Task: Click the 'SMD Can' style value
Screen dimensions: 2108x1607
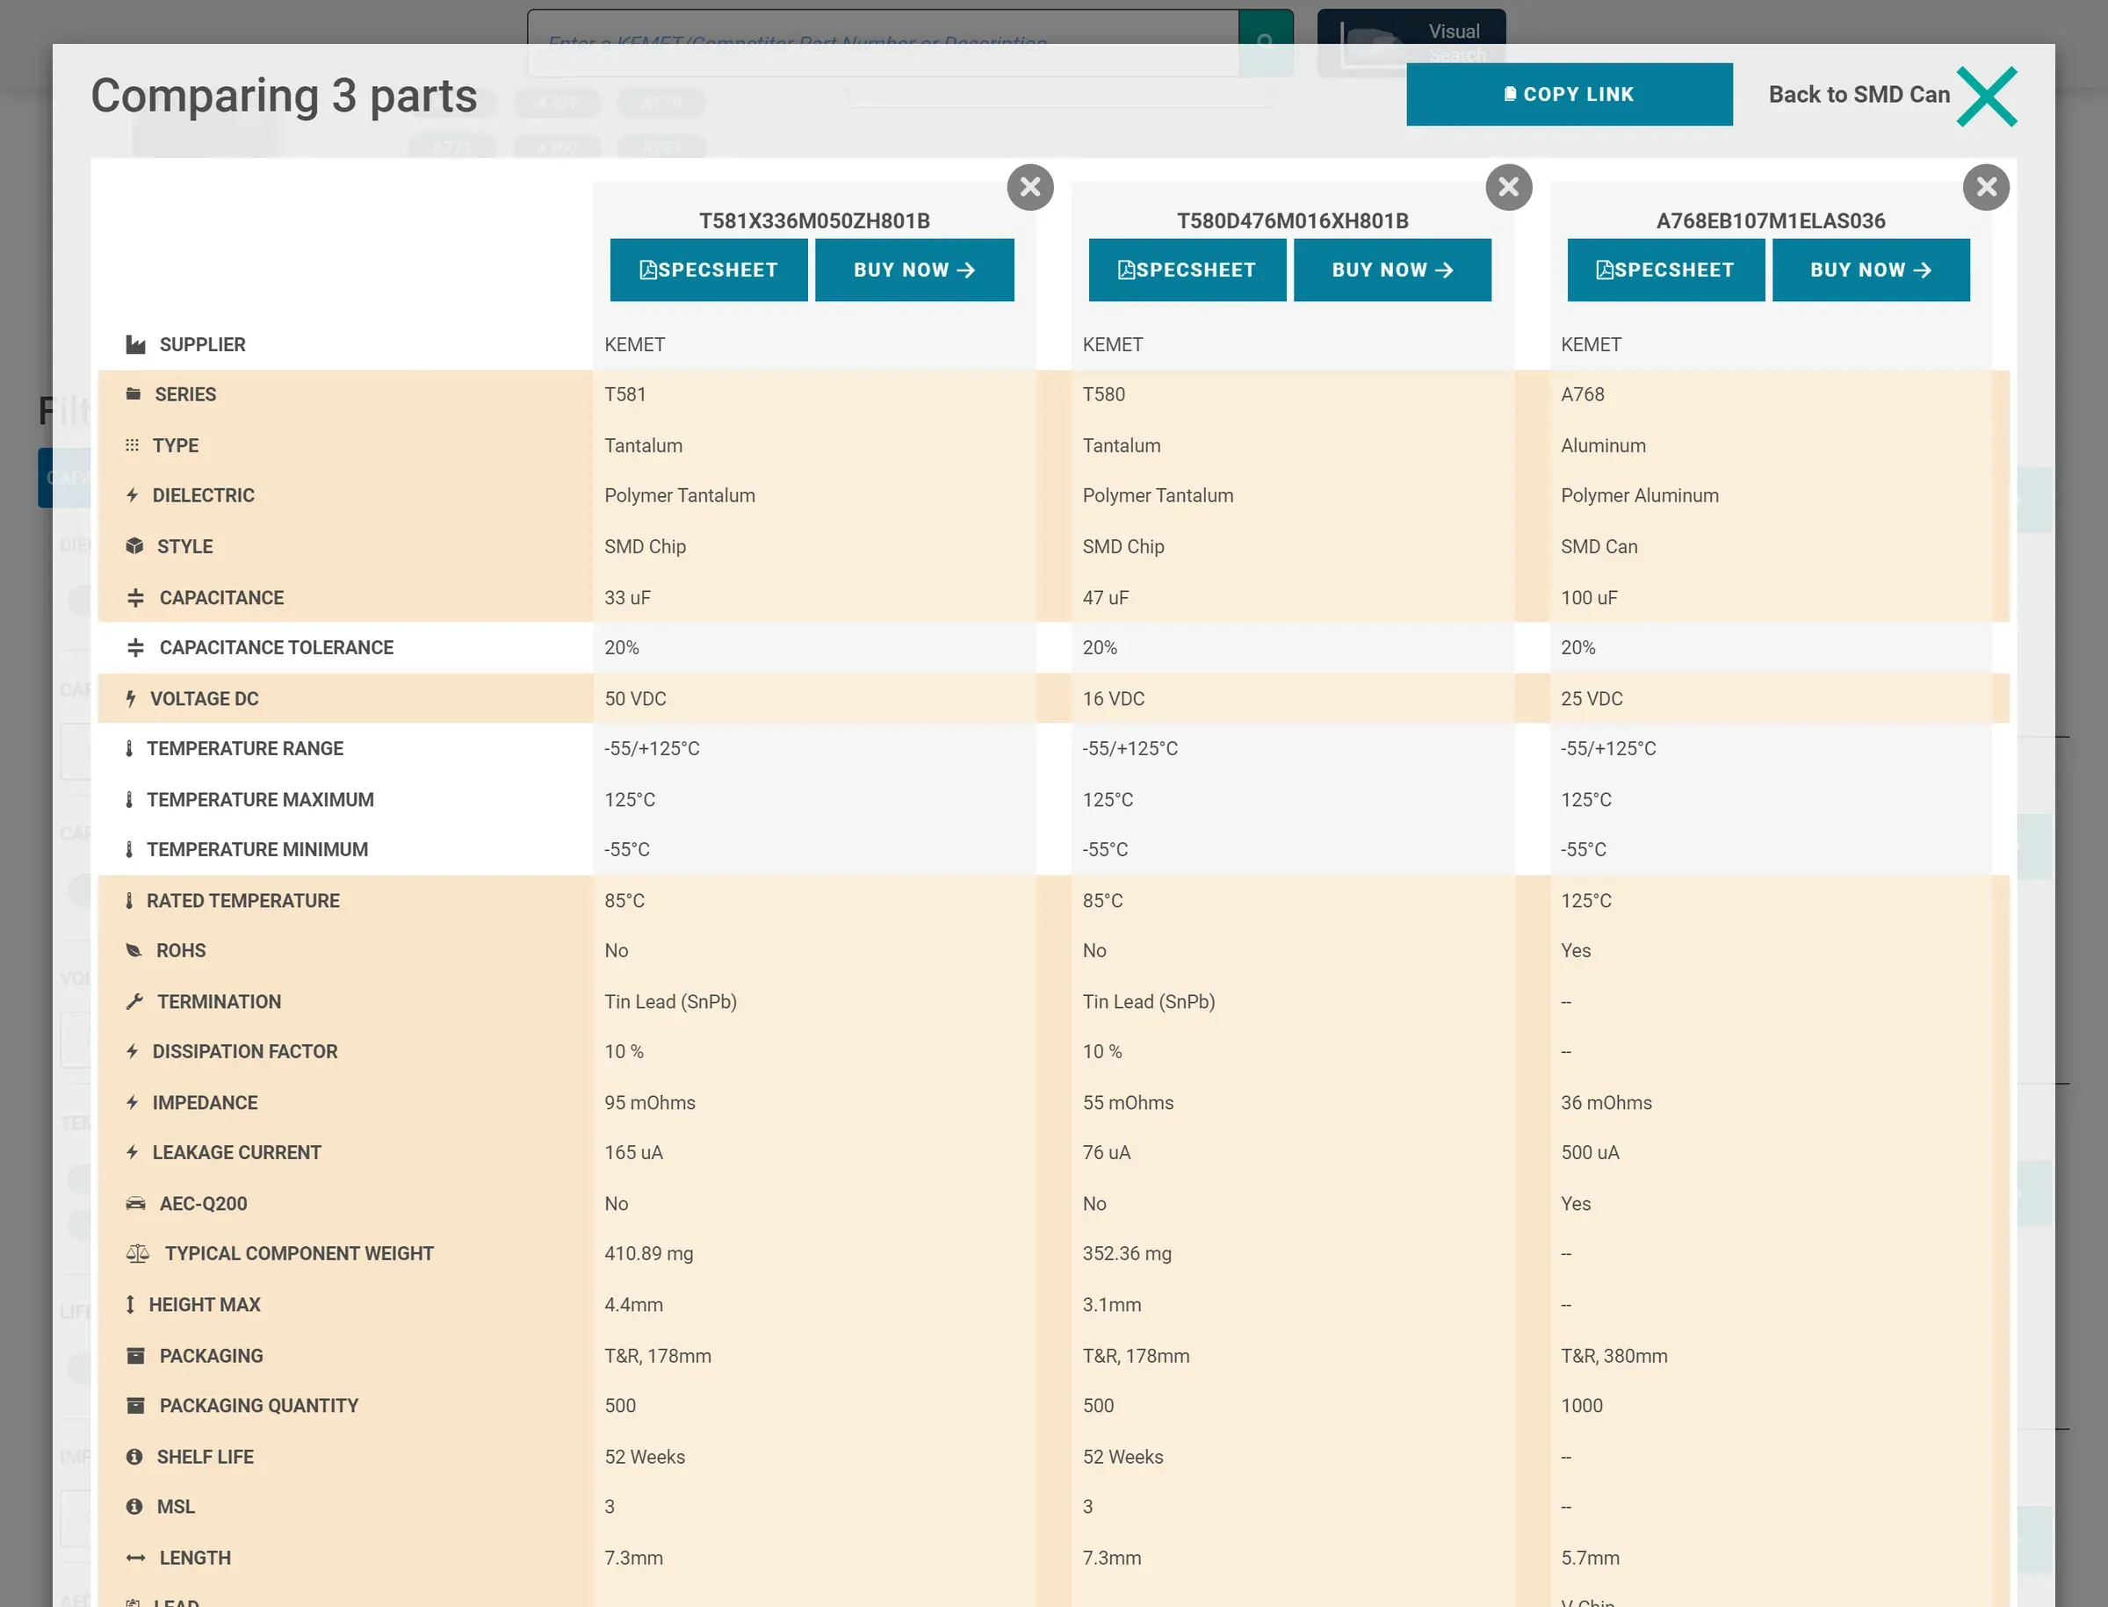Action: (1599, 546)
